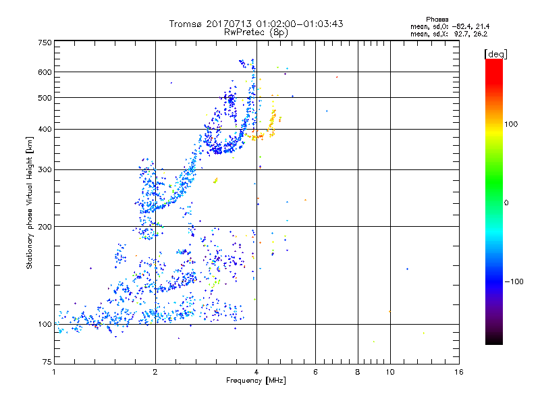Click the '500' y-axis tick label
Image resolution: width=540 pixels, height=405 pixels.
tap(45, 98)
